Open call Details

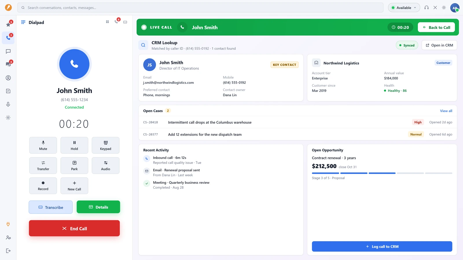(98, 207)
